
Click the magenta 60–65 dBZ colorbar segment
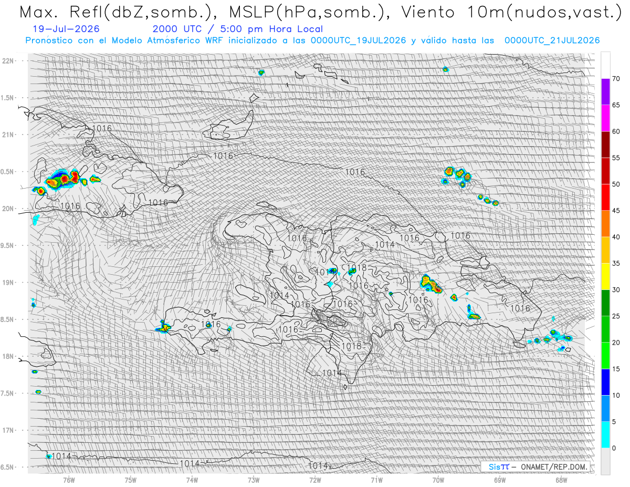605,118
